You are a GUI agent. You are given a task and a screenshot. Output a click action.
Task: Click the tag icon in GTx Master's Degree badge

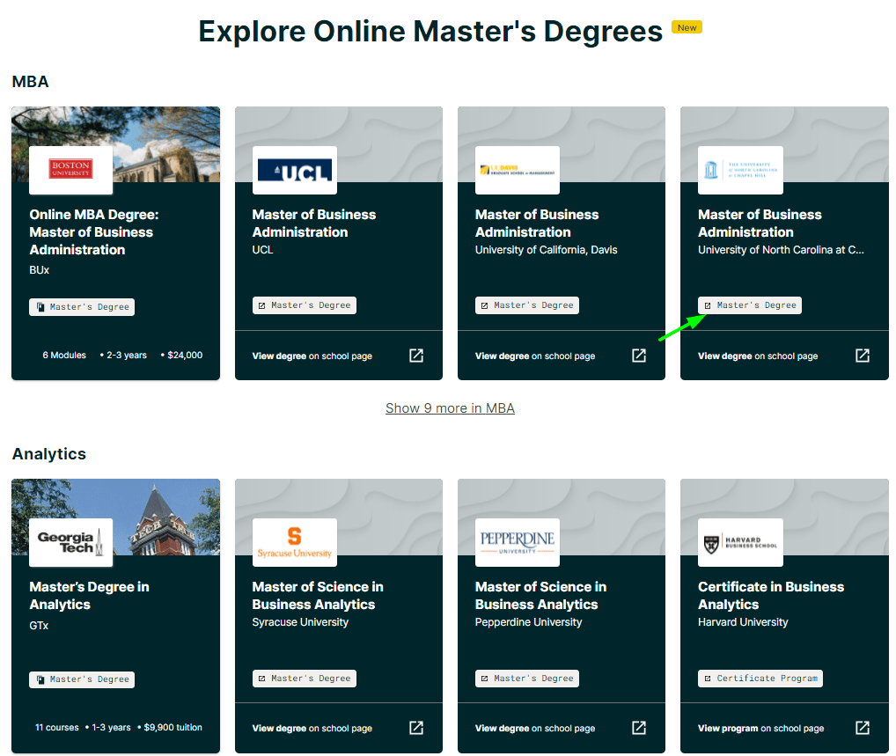(x=40, y=679)
